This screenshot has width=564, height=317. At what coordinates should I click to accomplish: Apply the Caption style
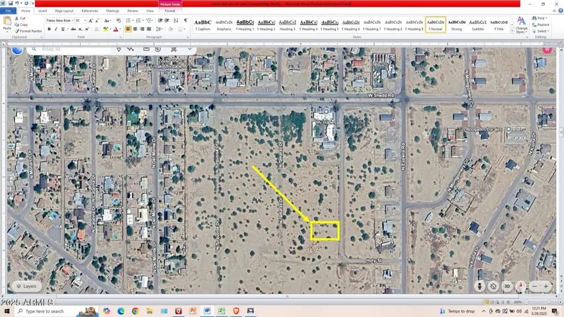(202, 25)
